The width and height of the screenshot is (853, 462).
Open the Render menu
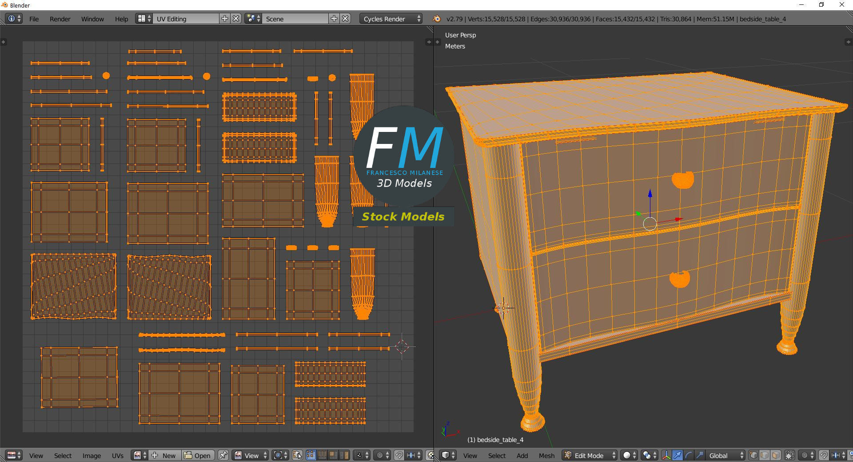(60, 19)
